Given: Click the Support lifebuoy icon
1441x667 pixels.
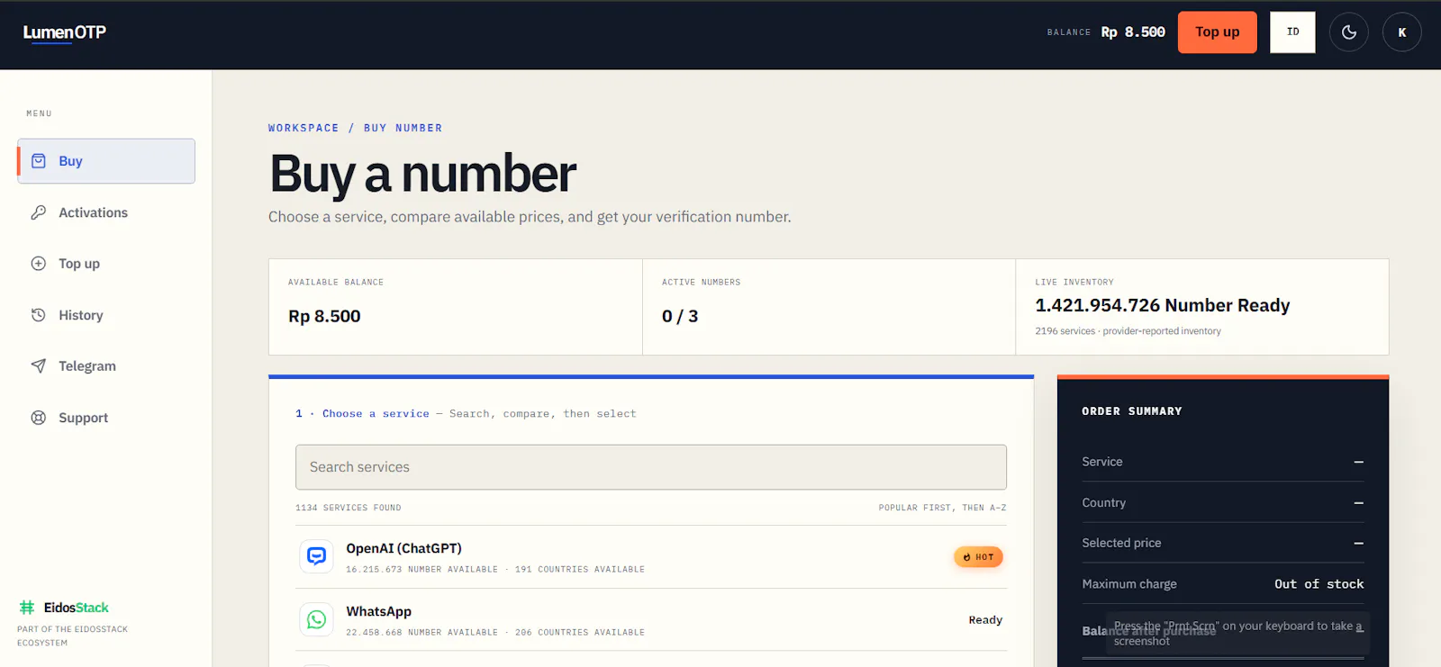Looking at the screenshot, I should click(39, 418).
